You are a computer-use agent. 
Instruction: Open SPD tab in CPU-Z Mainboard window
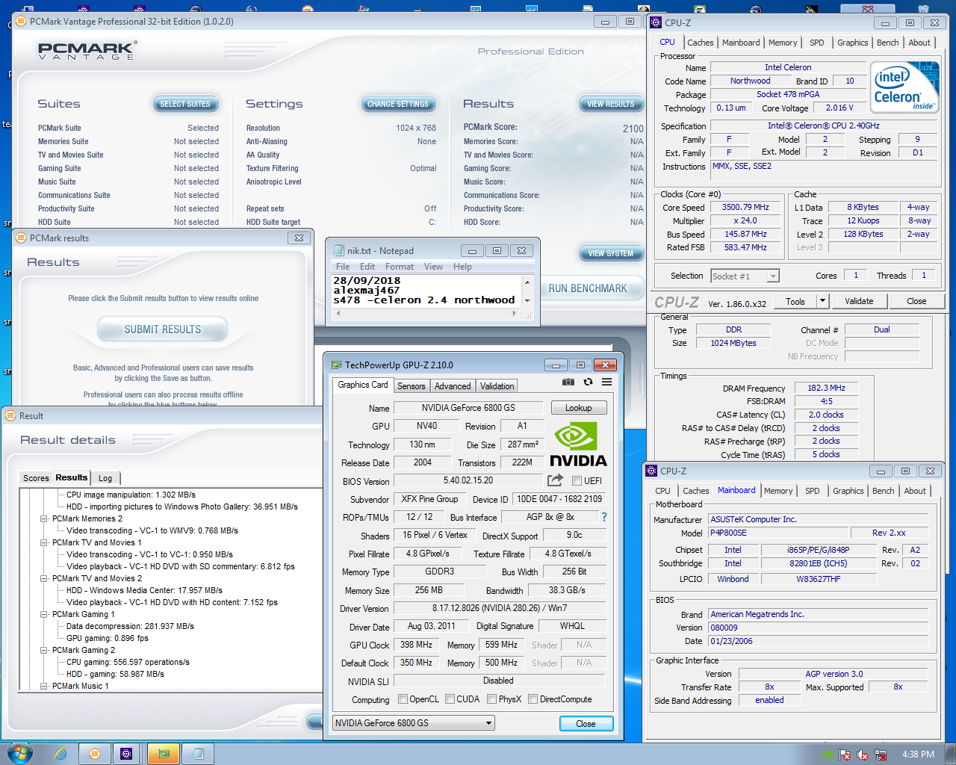pos(813,491)
